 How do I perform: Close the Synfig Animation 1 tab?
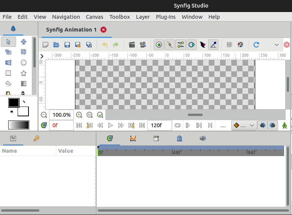[103, 30]
